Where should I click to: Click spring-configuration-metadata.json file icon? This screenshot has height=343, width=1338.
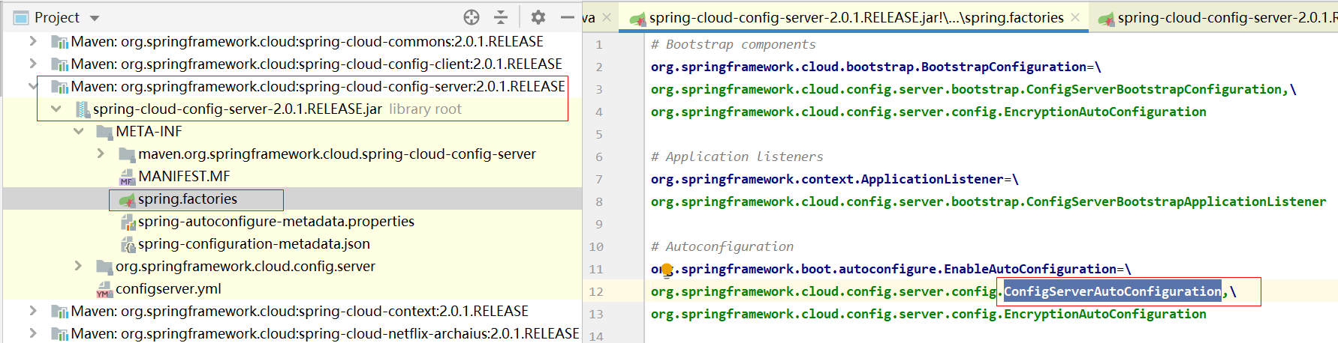point(127,244)
